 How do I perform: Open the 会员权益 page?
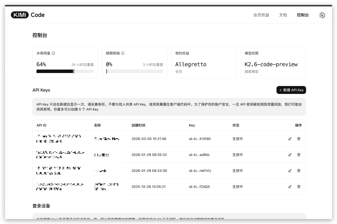[x=261, y=15]
